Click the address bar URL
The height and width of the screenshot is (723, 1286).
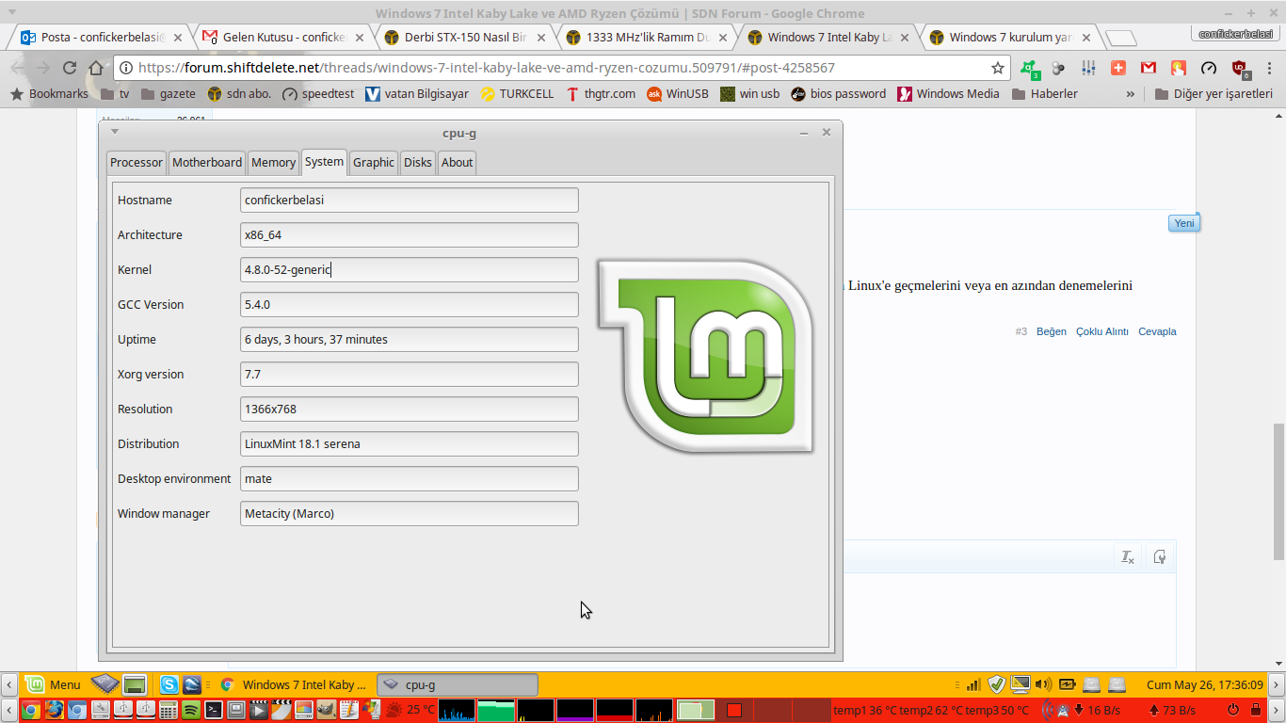486,68
